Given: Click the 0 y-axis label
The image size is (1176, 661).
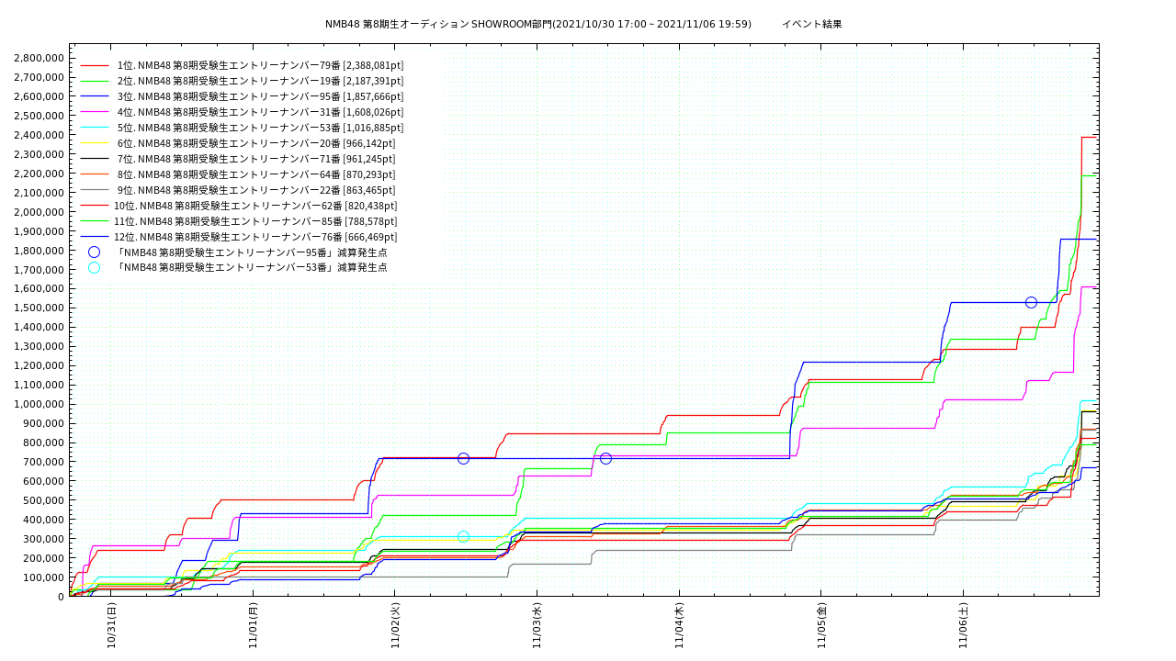Looking at the screenshot, I should coord(62,597).
